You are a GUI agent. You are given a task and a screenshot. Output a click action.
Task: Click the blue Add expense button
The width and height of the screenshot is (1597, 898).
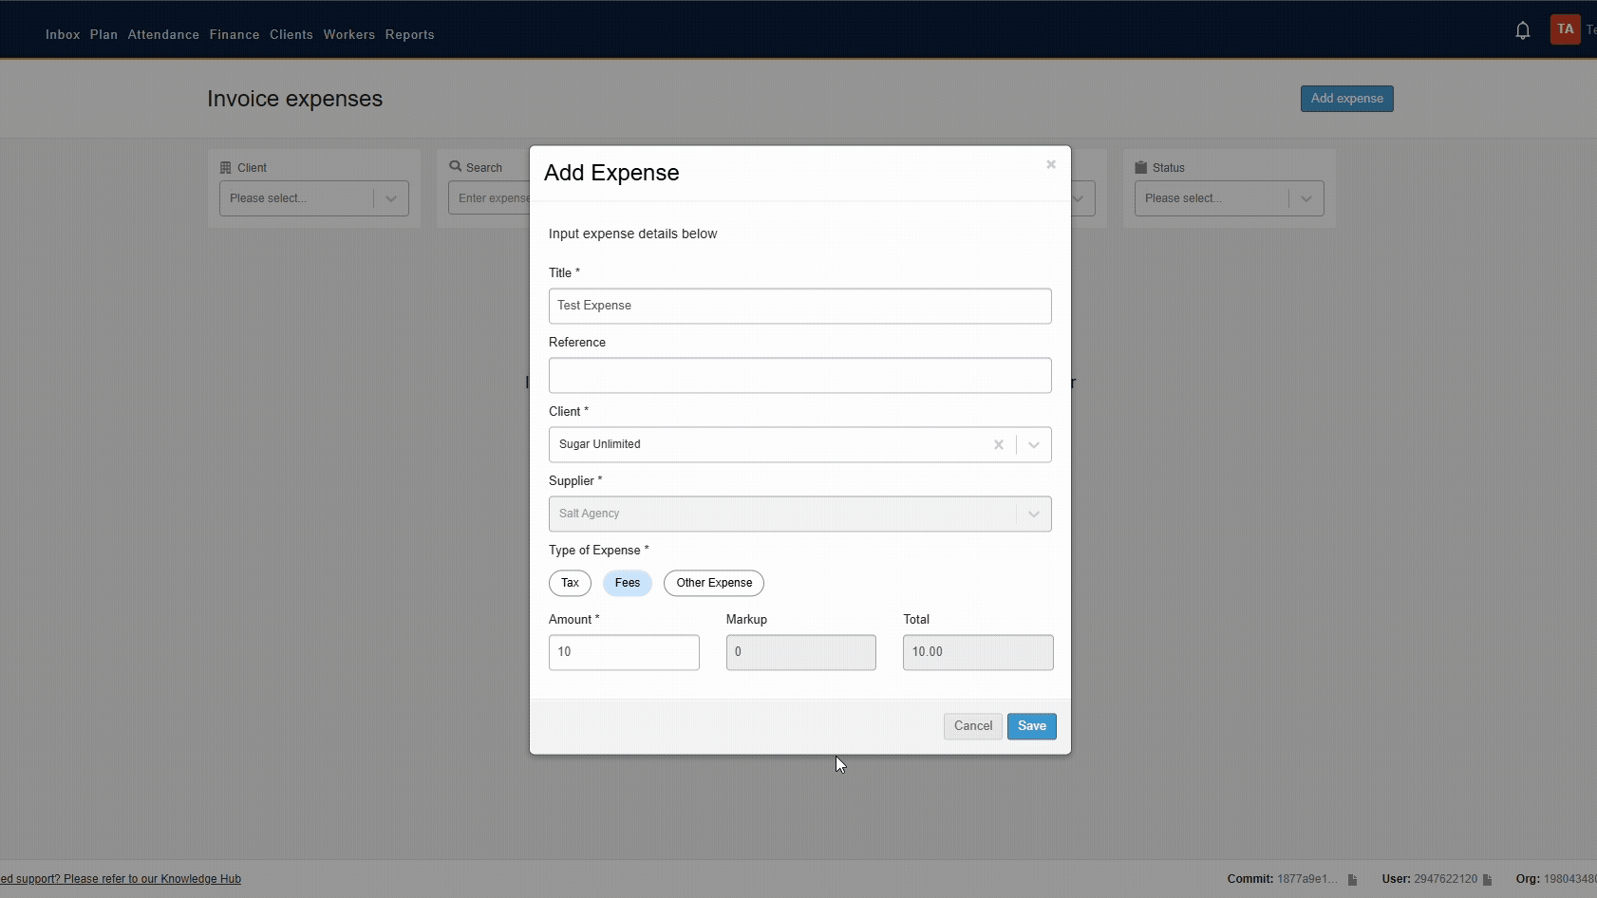coord(1346,98)
